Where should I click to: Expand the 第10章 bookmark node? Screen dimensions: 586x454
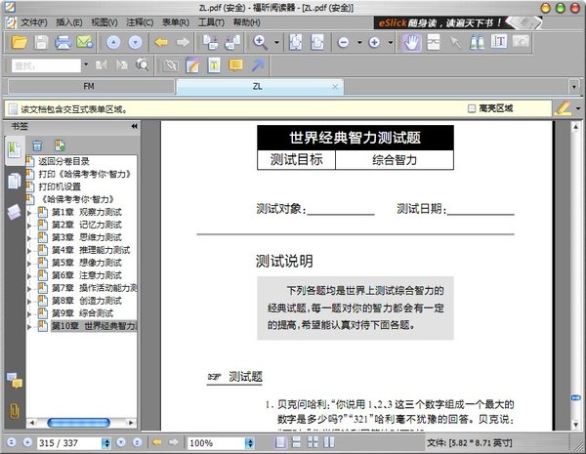(x=29, y=327)
